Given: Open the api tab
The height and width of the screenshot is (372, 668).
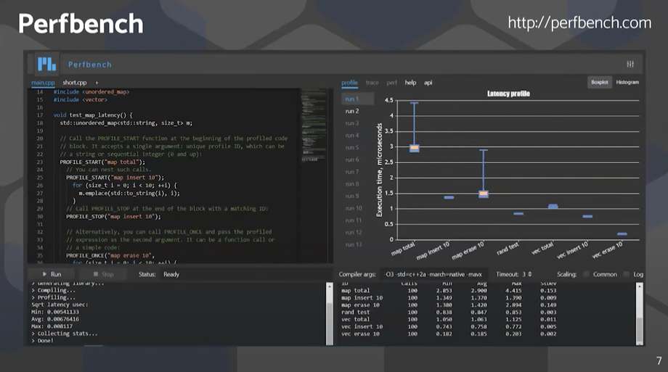Looking at the screenshot, I should click(428, 83).
